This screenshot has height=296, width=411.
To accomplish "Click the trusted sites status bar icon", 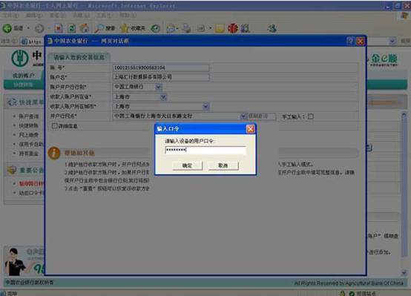I will pyautogui.click(x=352, y=293).
